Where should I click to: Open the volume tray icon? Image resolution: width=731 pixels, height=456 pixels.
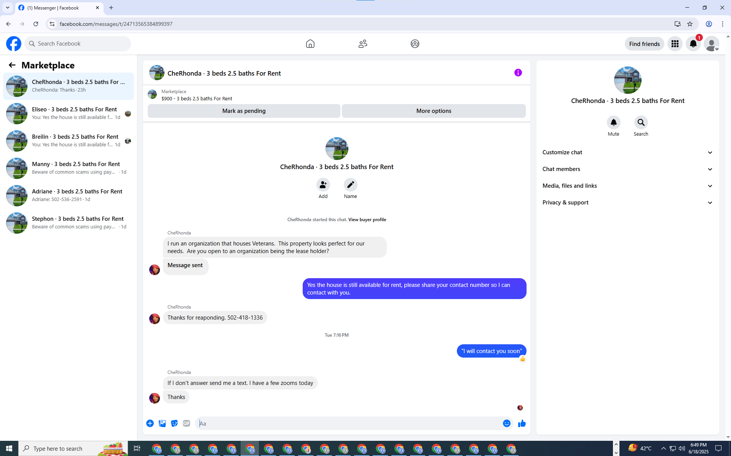click(x=682, y=448)
